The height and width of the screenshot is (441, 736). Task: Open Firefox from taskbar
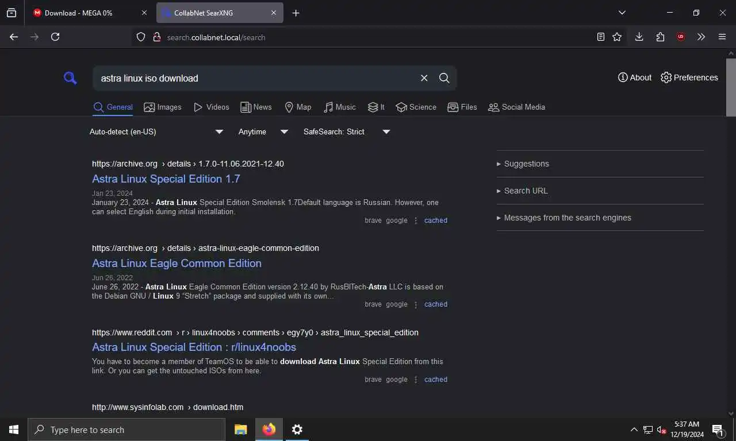coord(269,430)
